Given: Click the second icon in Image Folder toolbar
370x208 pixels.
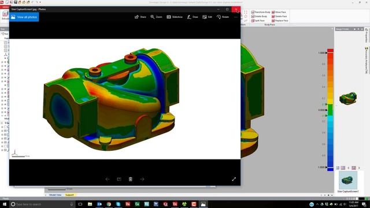Looking at the screenshot, I should pos(343,168).
